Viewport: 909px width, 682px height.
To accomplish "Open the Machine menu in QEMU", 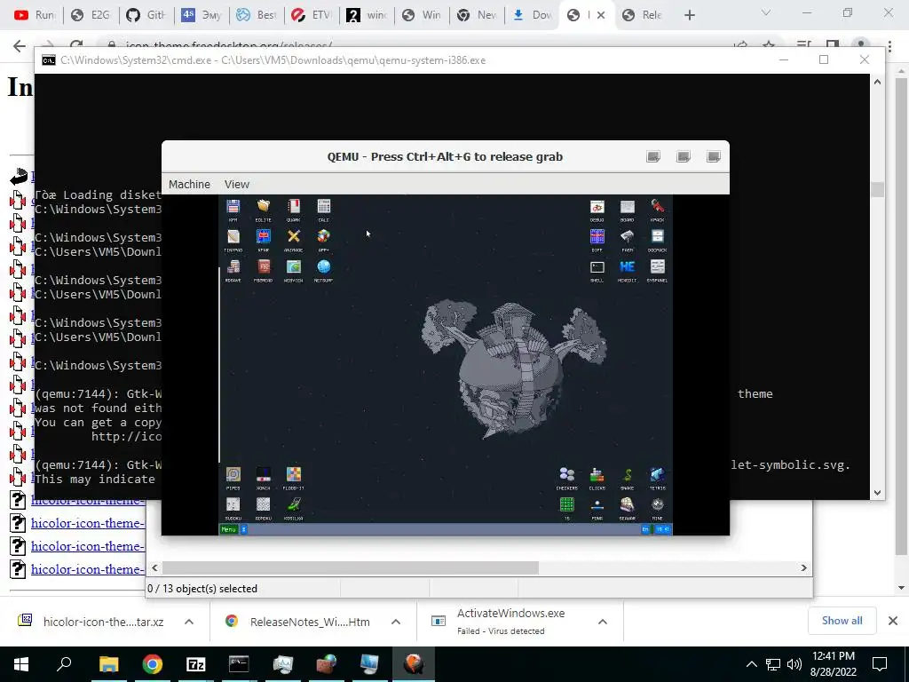I will click(x=190, y=184).
